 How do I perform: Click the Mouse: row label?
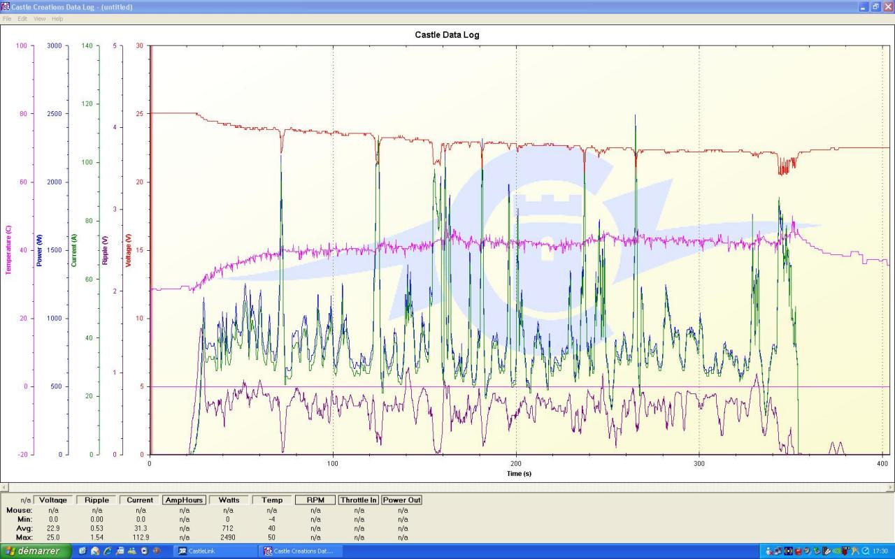tap(19, 510)
